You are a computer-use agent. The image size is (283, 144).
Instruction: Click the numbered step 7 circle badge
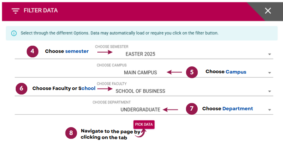[192, 109]
